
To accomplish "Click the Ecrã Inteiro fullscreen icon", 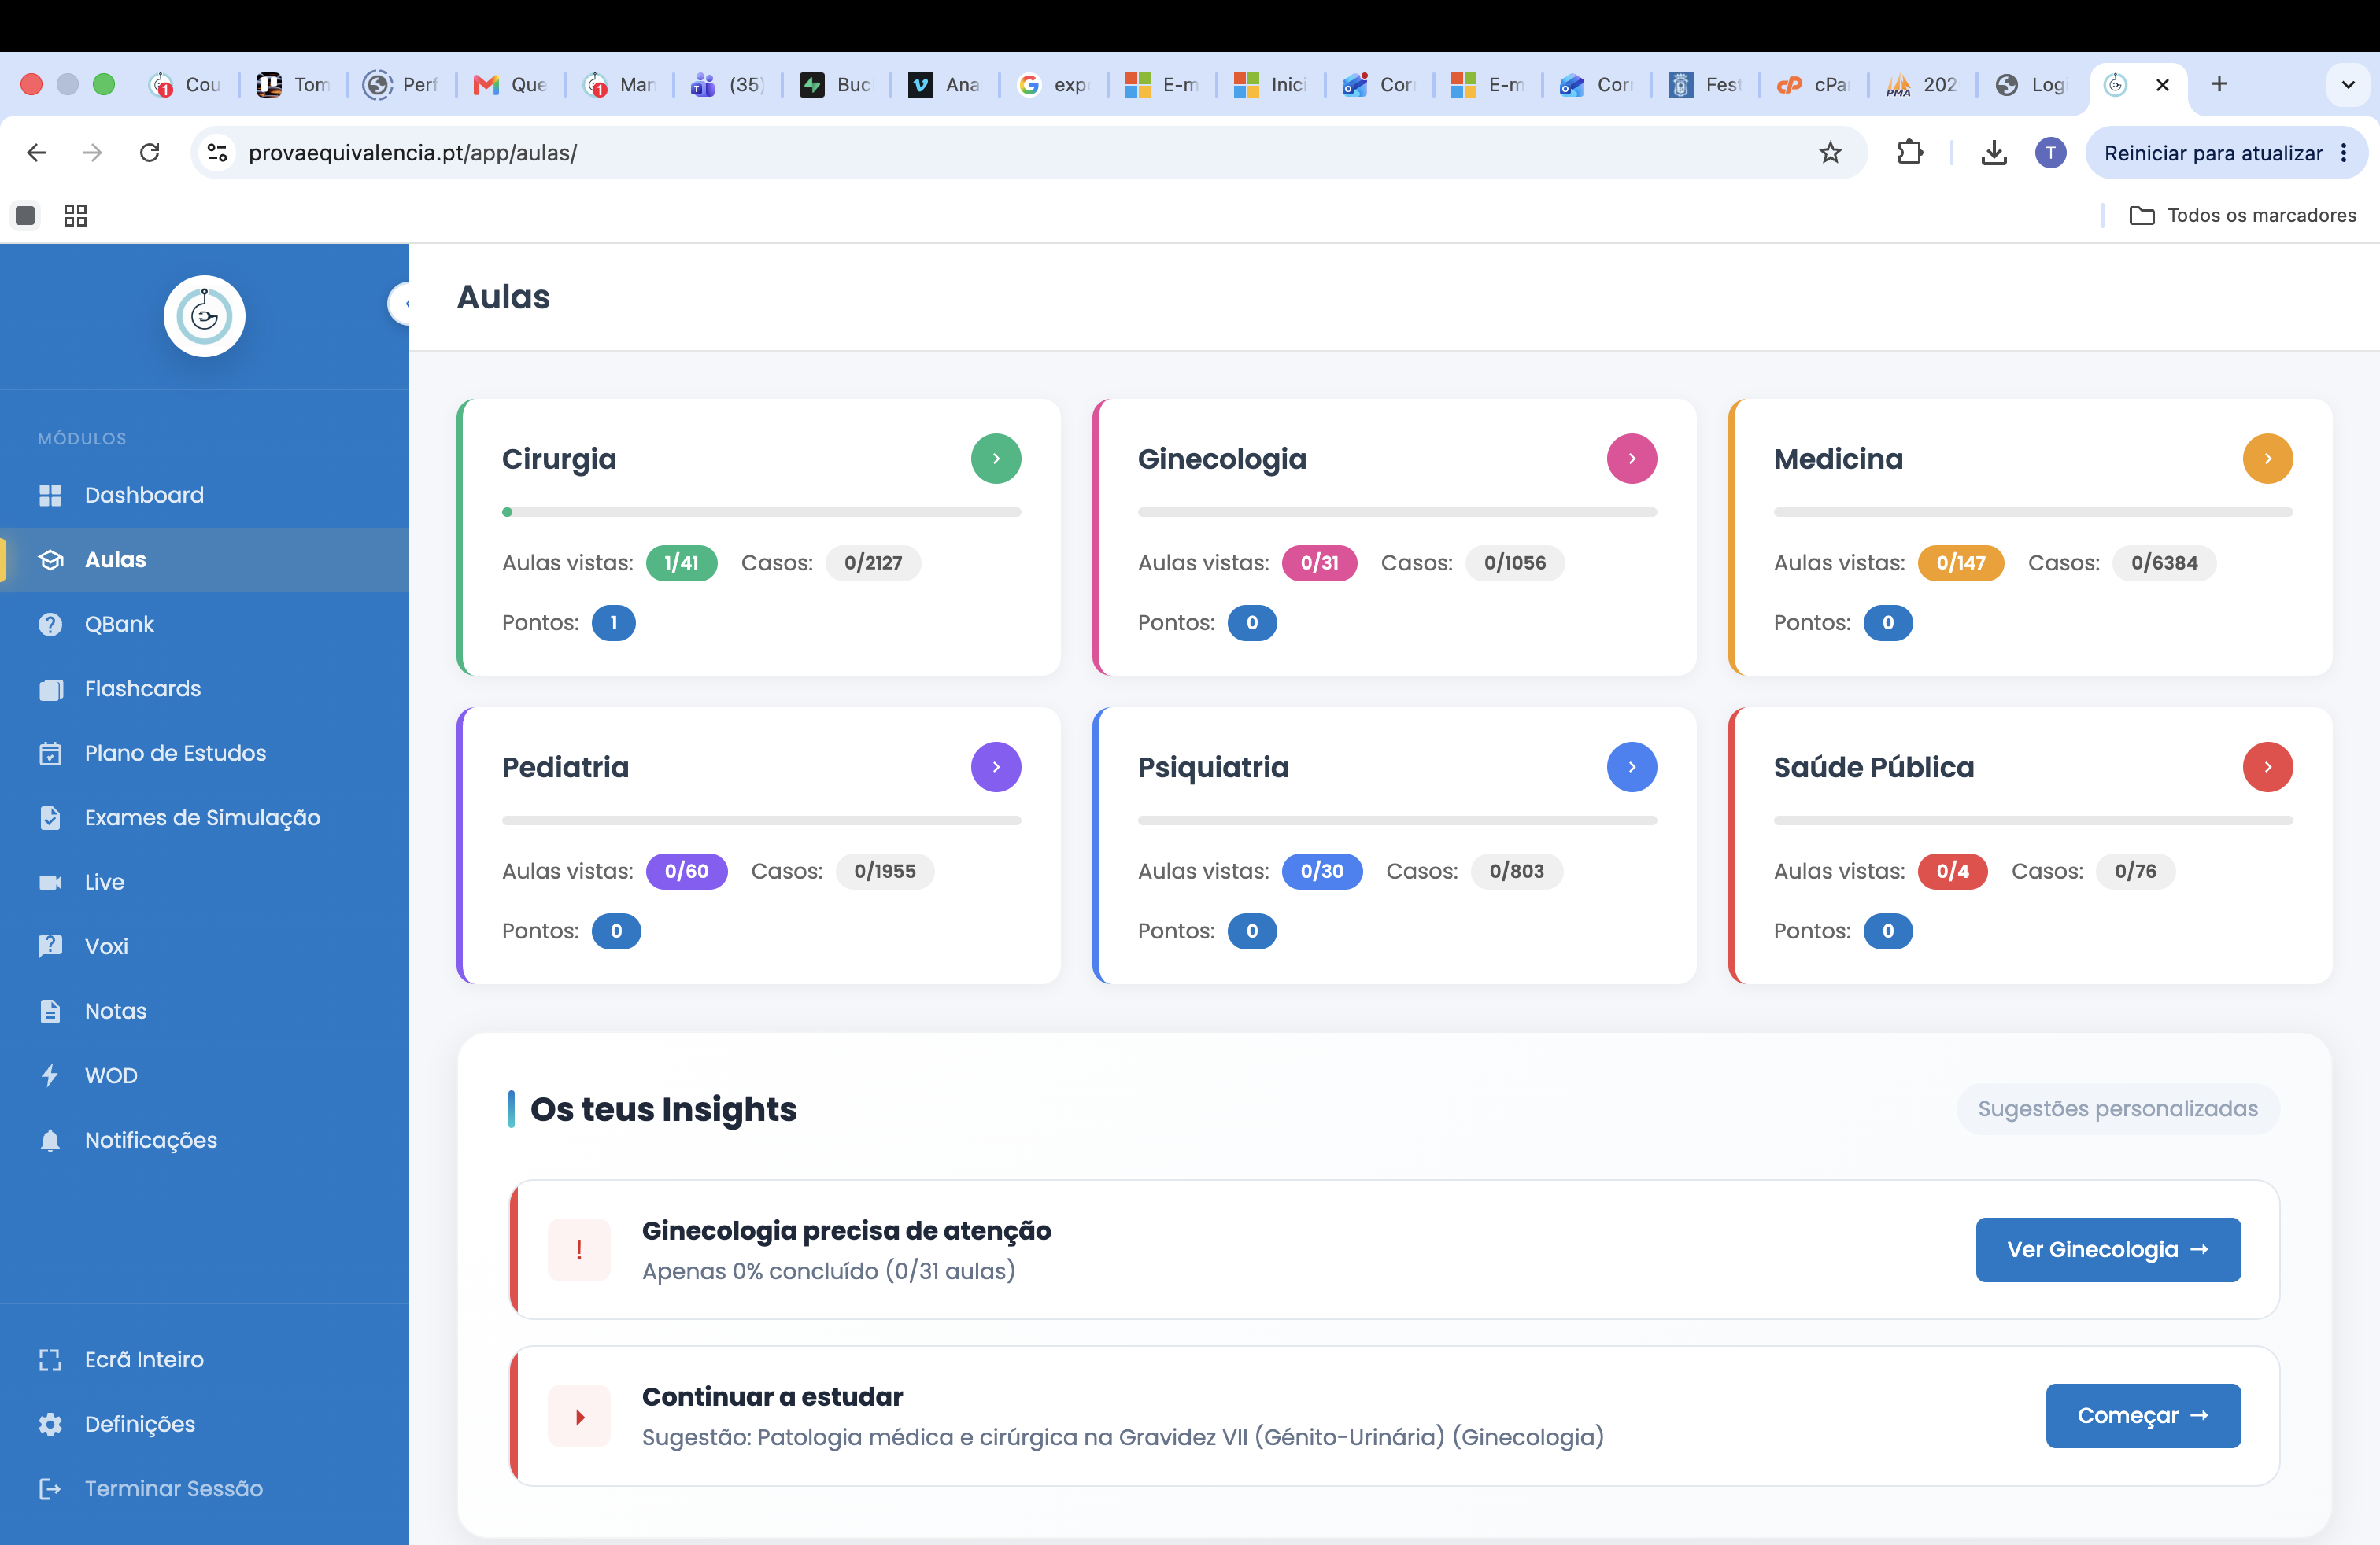I will coord(50,1359).
